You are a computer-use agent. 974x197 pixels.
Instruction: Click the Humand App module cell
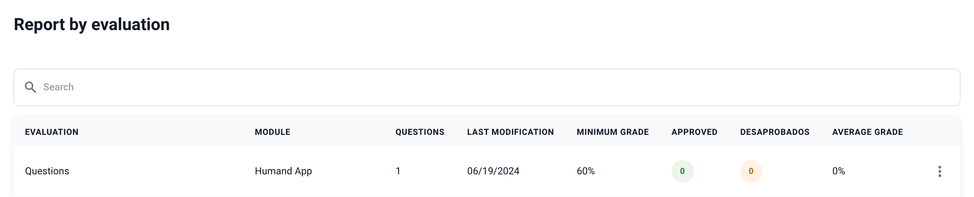coord(283,171)
